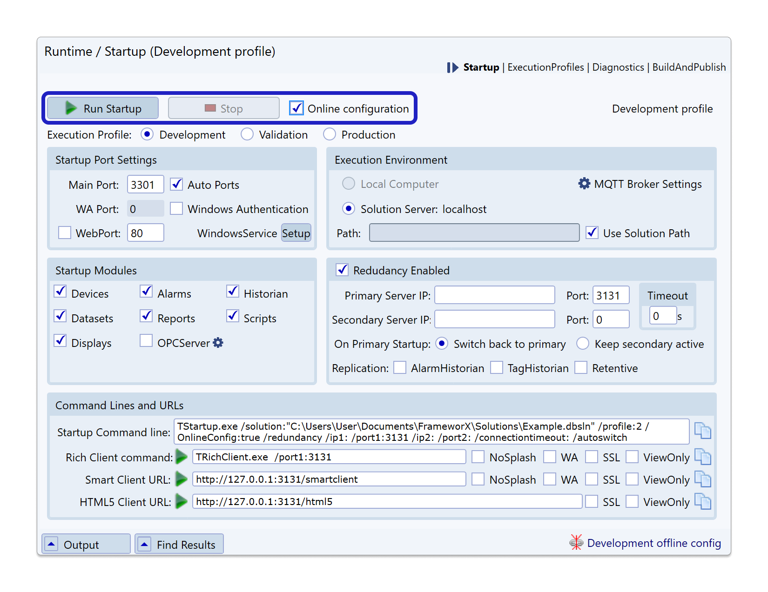Launch Smart Client URL green arrow
Screen dimensions: 768x592
coord(182,479)
